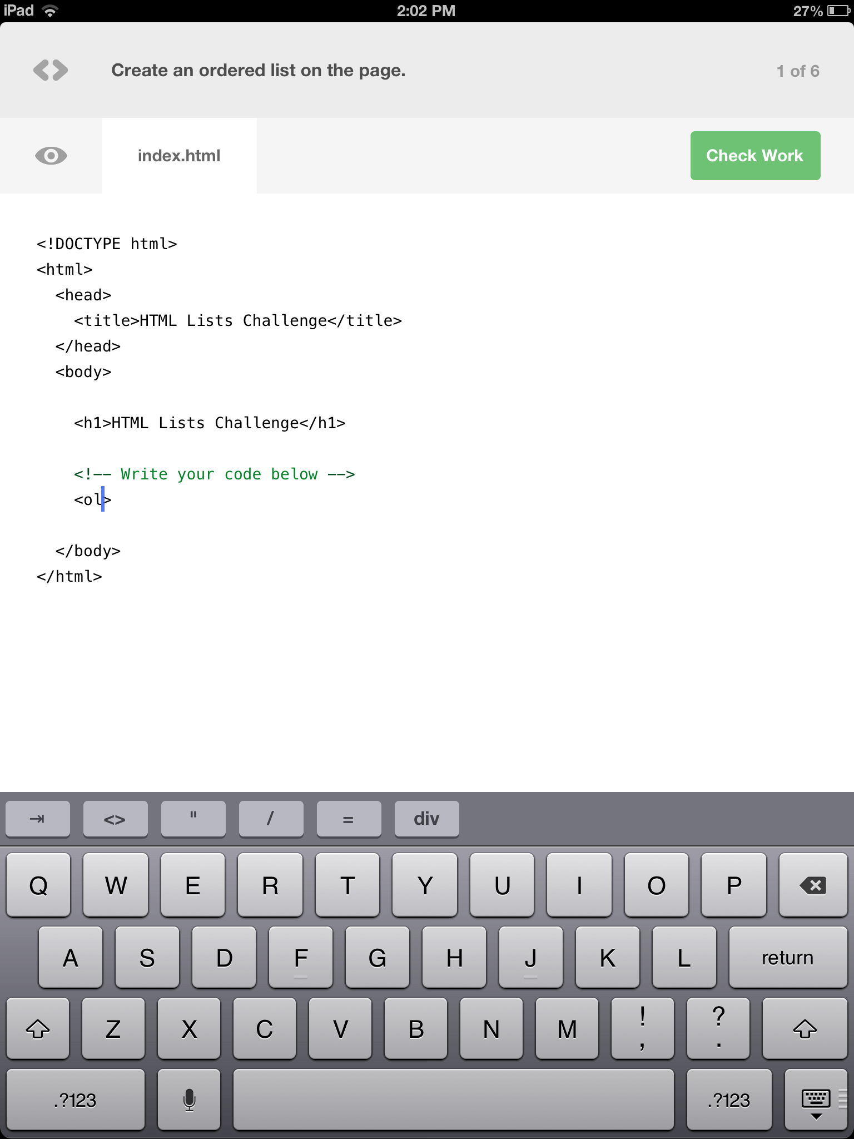Image resolution: width=854 pixels, height=1139 pixels.
Task: Tap the double quote shortcut key
Action: [193, 819]
